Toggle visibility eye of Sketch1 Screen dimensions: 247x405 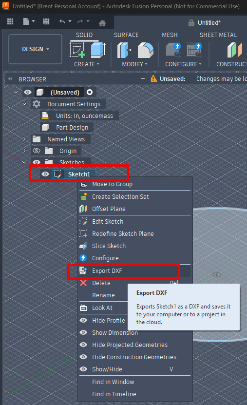tap(45, 174)
